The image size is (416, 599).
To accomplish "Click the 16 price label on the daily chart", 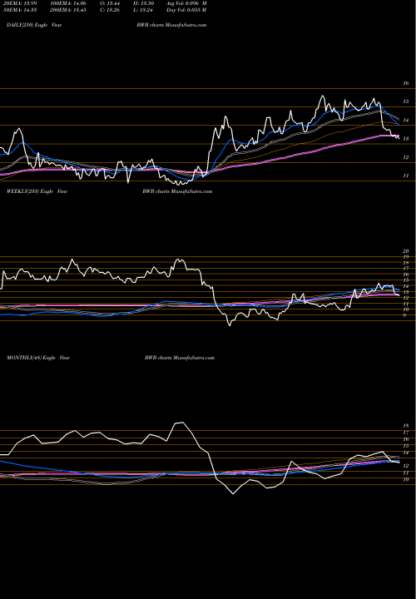I will click(406, 83).
